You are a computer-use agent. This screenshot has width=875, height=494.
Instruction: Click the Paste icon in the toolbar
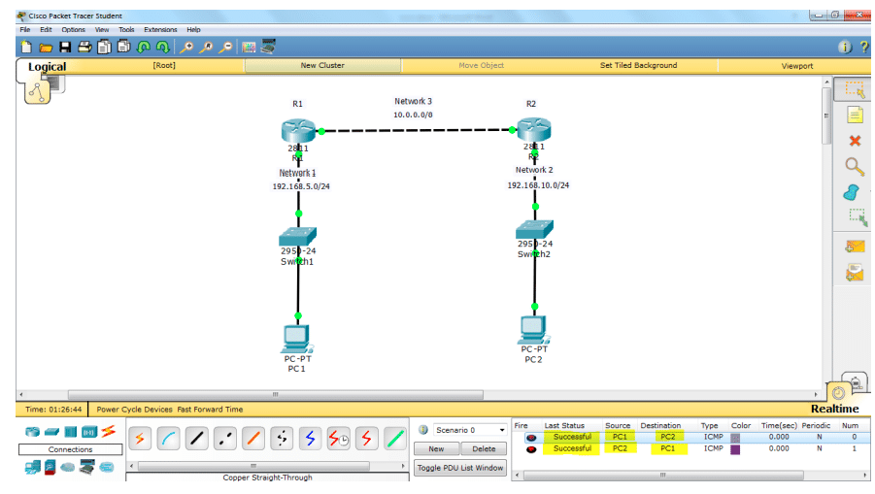[124, 47]
